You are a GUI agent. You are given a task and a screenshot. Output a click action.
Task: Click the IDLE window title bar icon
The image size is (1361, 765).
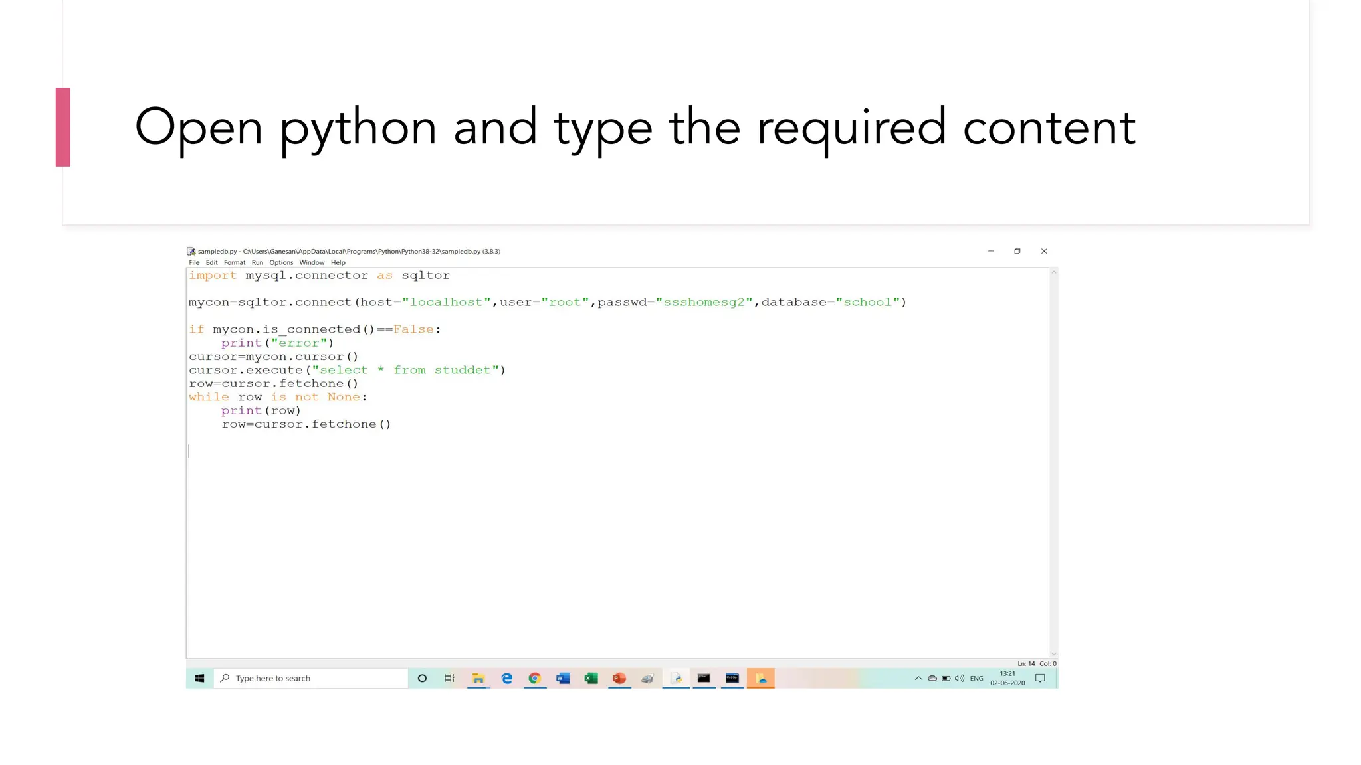click(x=191, y=251)
